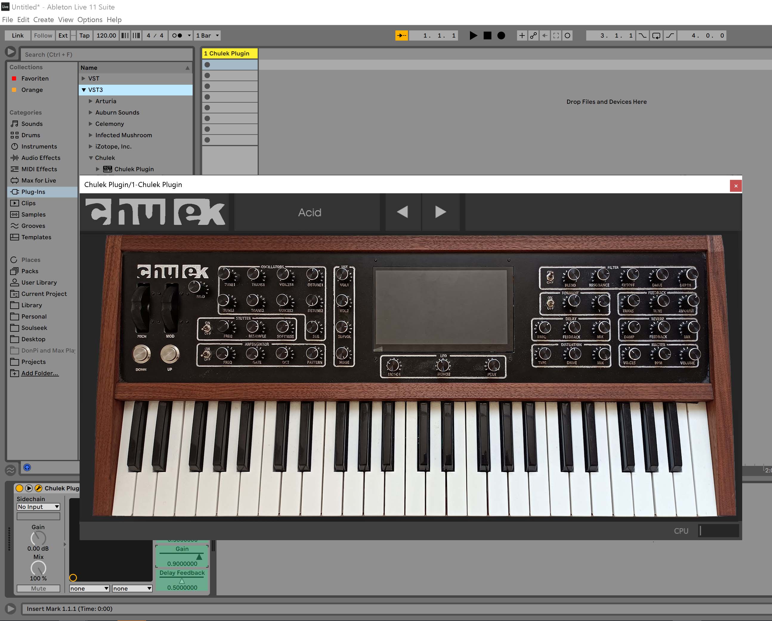Toggle the Chulek Plugin device activator
This screenshot has height=621, width=772.
[19, 488]
